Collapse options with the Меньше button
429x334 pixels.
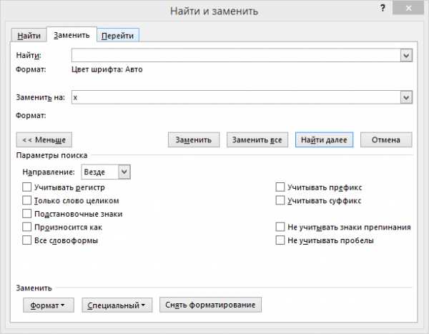pos(44,140)
